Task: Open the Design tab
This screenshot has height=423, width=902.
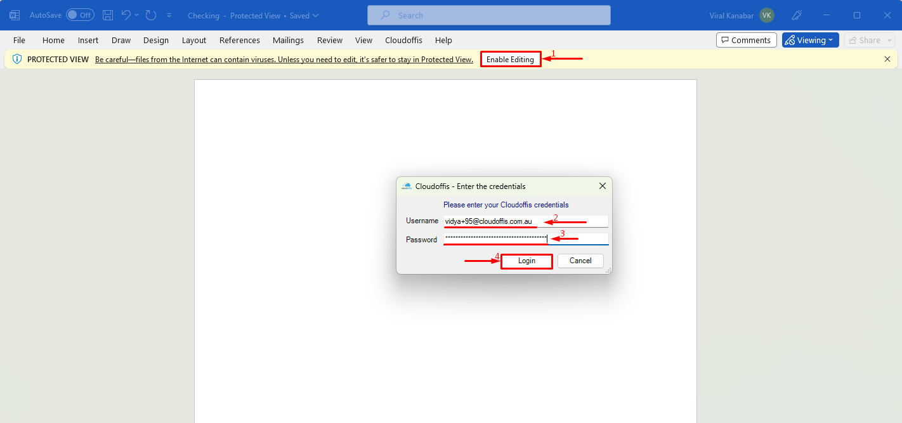Action: point(156,40)
